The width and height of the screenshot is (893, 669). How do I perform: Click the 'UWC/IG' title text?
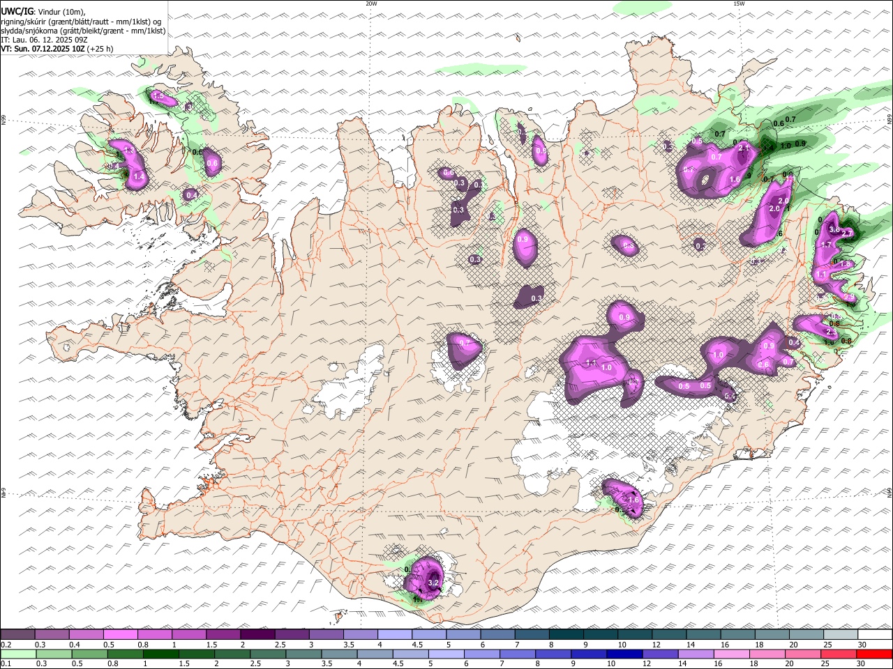point(17,11)
